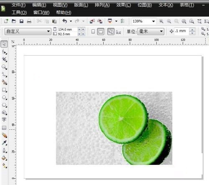Viewport: 209px width, 185px height.
Task: Click the Zoom in toolbar icon
Action: (161, 21)
